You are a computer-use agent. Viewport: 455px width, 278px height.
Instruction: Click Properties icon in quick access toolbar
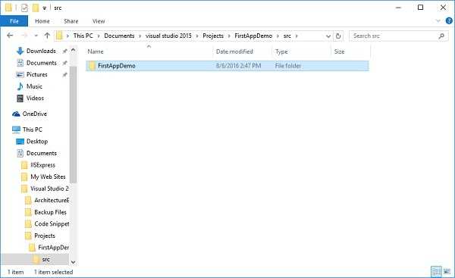tap(25, 8)
